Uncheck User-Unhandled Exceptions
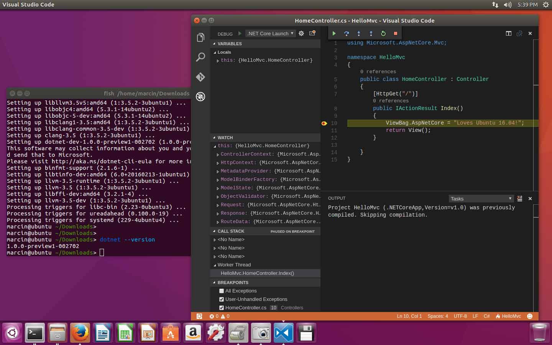552x345 pixels. [x=222, y=299]
